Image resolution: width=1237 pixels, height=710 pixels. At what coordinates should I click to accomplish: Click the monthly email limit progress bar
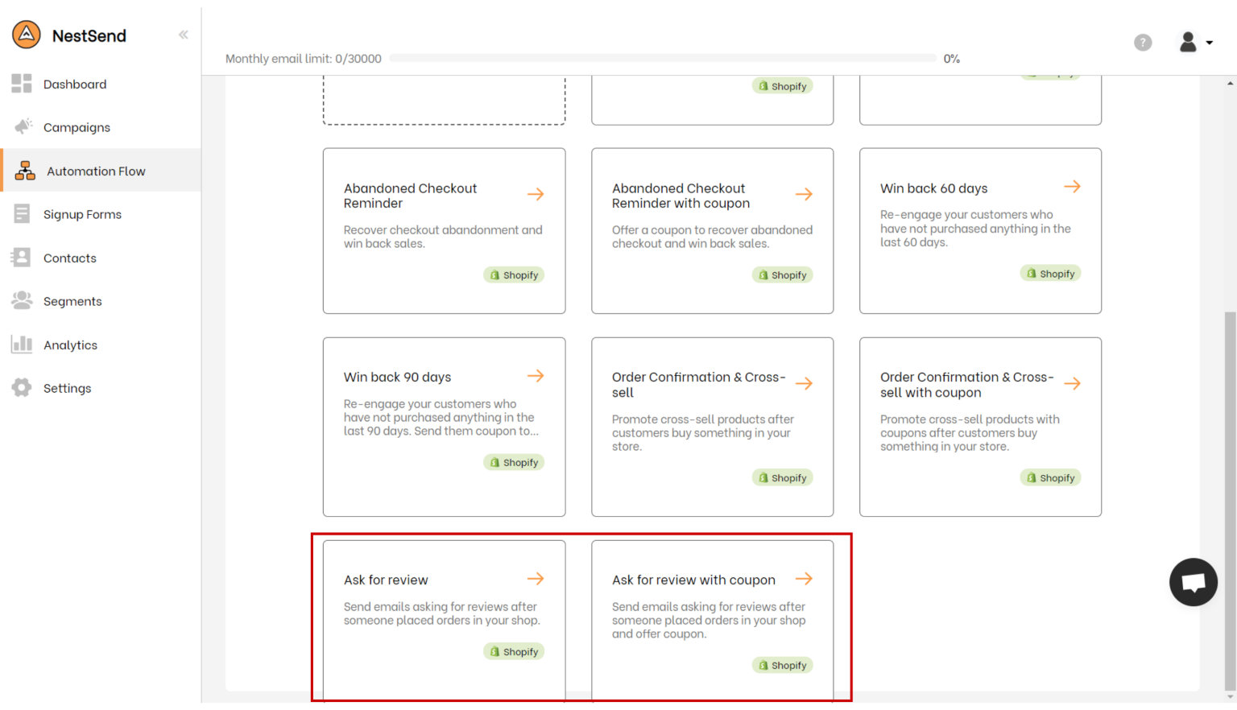pos(662,58)
